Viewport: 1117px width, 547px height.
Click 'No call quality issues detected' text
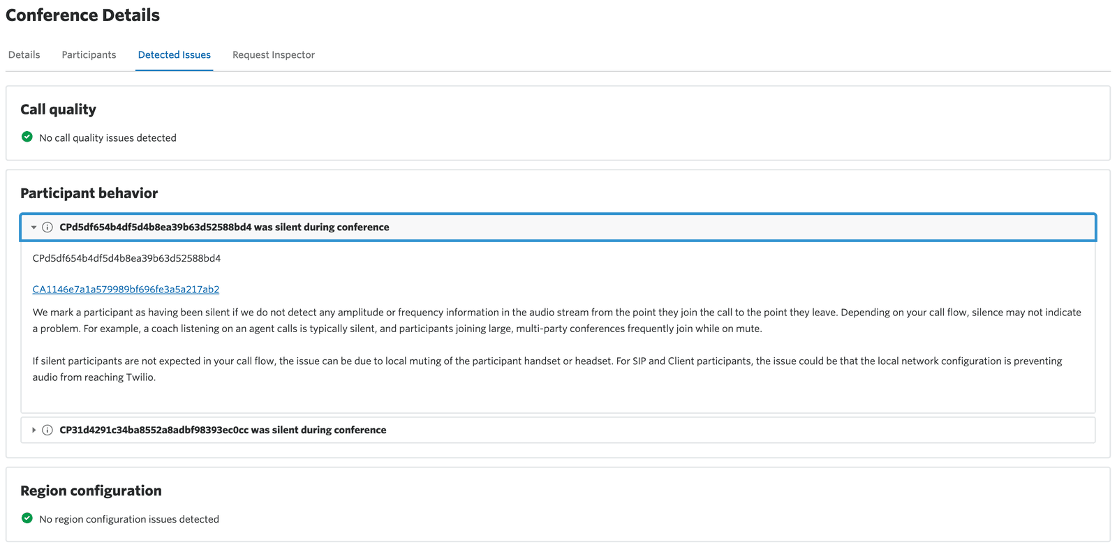coord(108,138)
